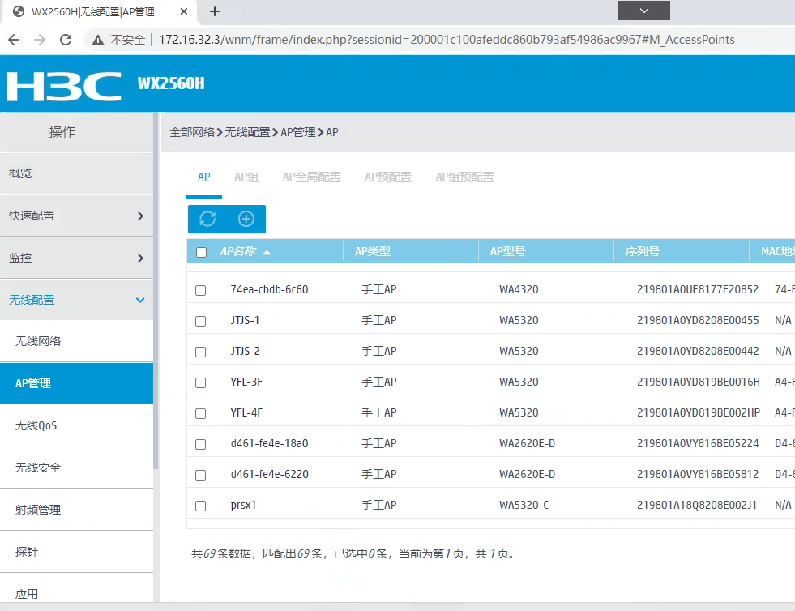Viewport: 795px width, 611px height.
Task: Click the add AP plus icon
Action: tap(246, 219)
